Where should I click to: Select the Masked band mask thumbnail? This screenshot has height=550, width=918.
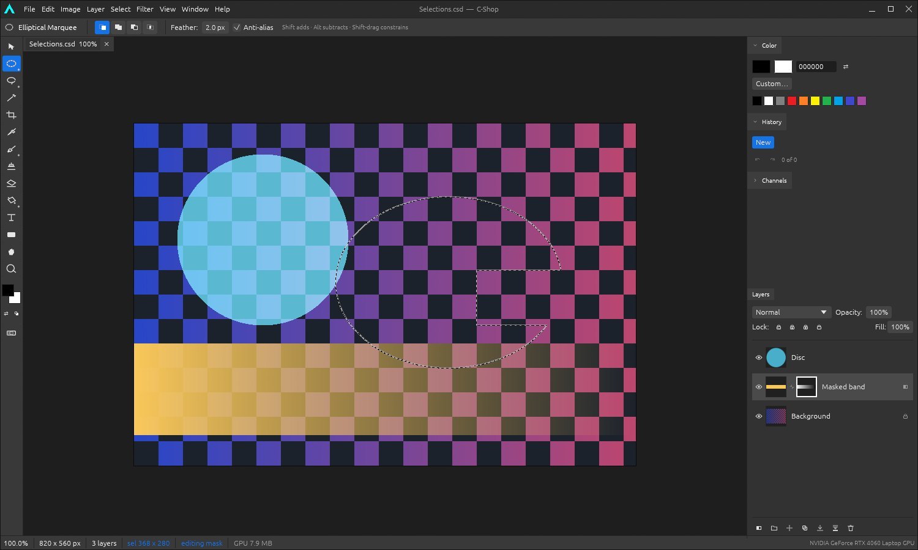[x=806, y=387]
